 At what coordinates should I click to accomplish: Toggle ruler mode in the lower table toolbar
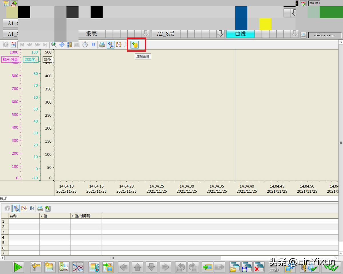click(x=16, y=209)
